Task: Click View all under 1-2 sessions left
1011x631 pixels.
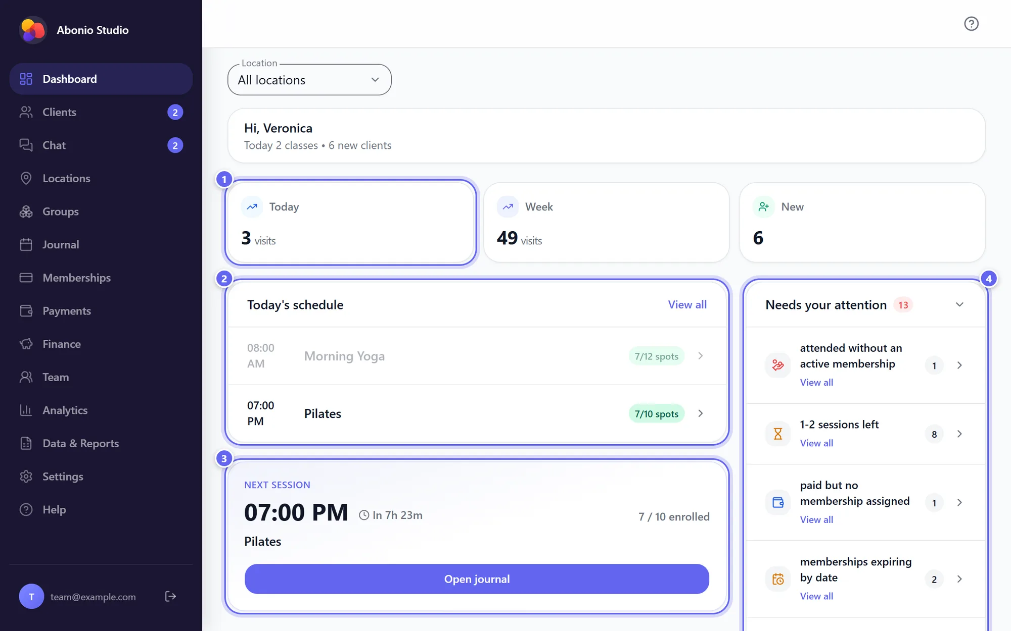Action: tap(816, 443)
